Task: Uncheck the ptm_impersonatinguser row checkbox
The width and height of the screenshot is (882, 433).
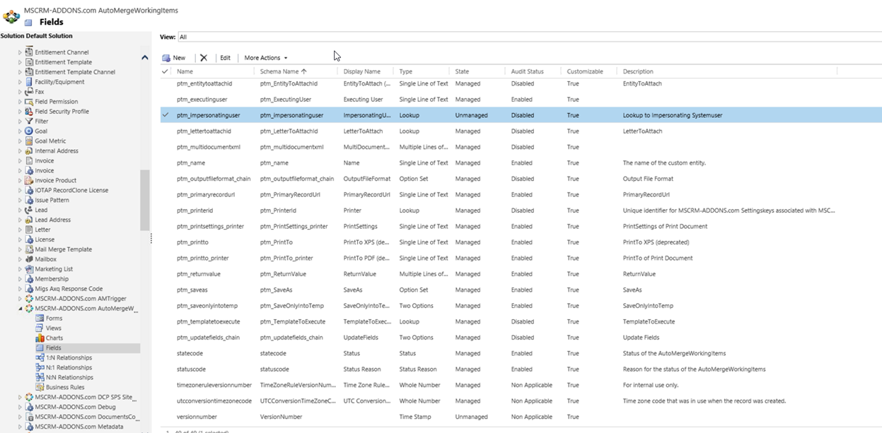Action: (x=166, y=115)
